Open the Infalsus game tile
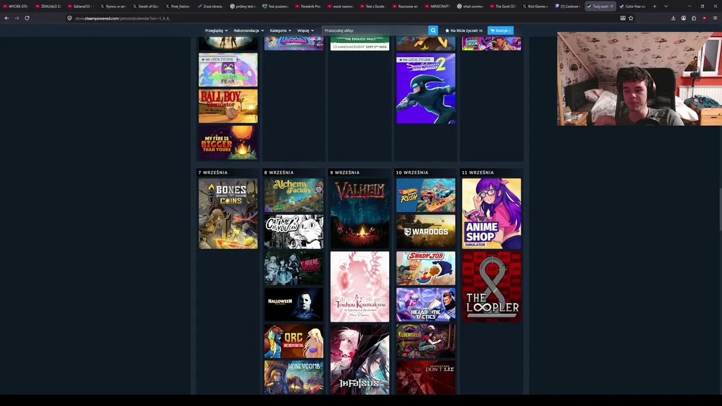 pos(360,360)
